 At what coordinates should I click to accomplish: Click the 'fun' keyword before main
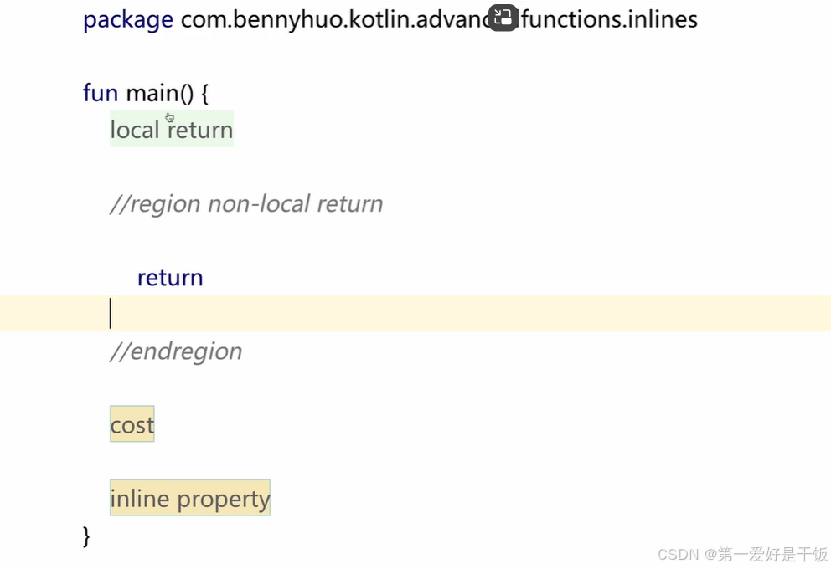[x=101, y=93]
